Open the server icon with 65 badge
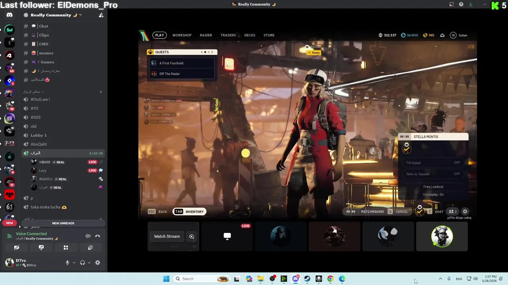 (x=10, y=68)
